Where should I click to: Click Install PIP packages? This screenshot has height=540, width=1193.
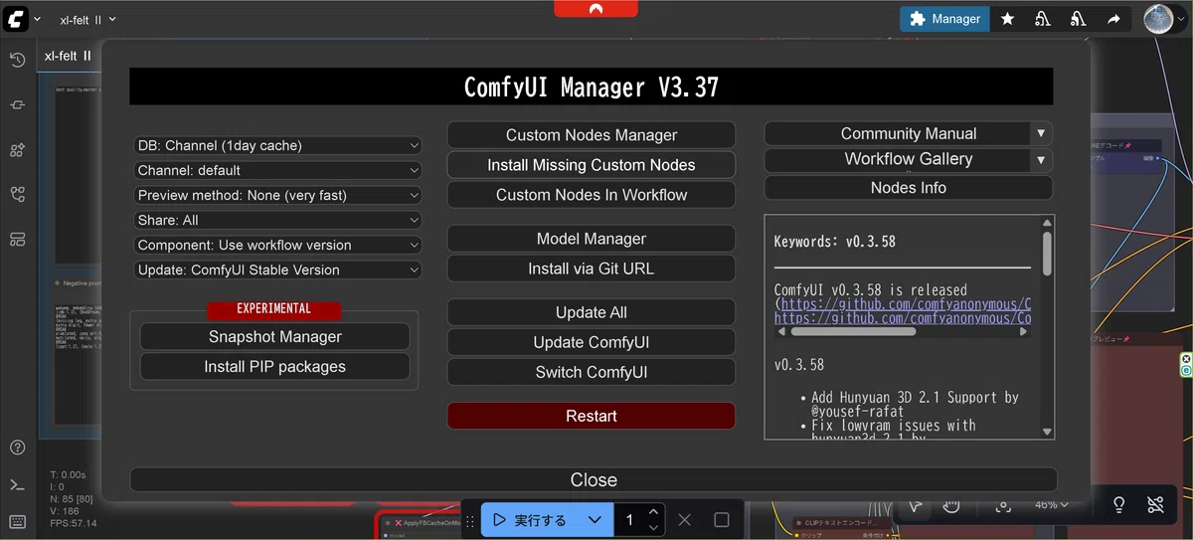pos(275,367)
